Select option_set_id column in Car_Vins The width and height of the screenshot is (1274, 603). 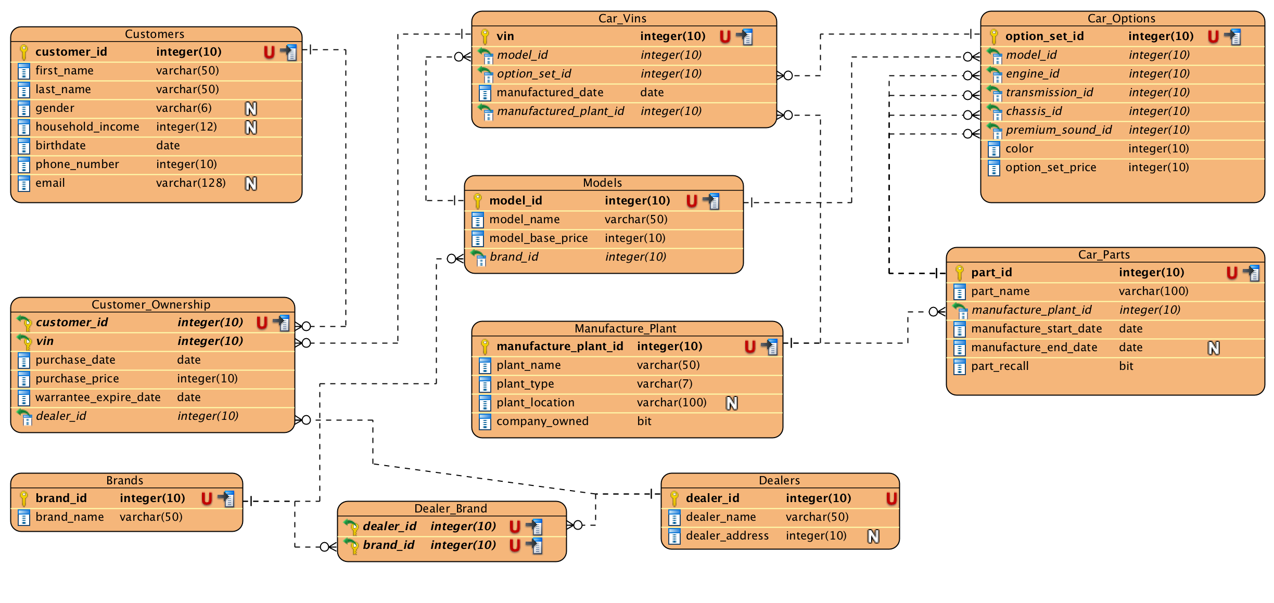point(624,74)
